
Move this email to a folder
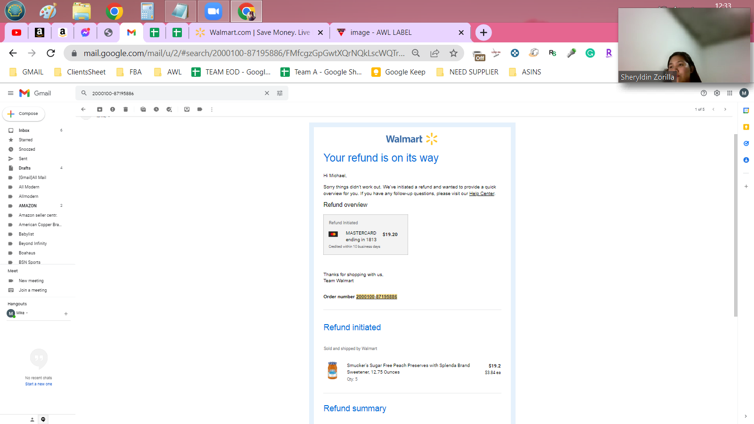point(187,109)
